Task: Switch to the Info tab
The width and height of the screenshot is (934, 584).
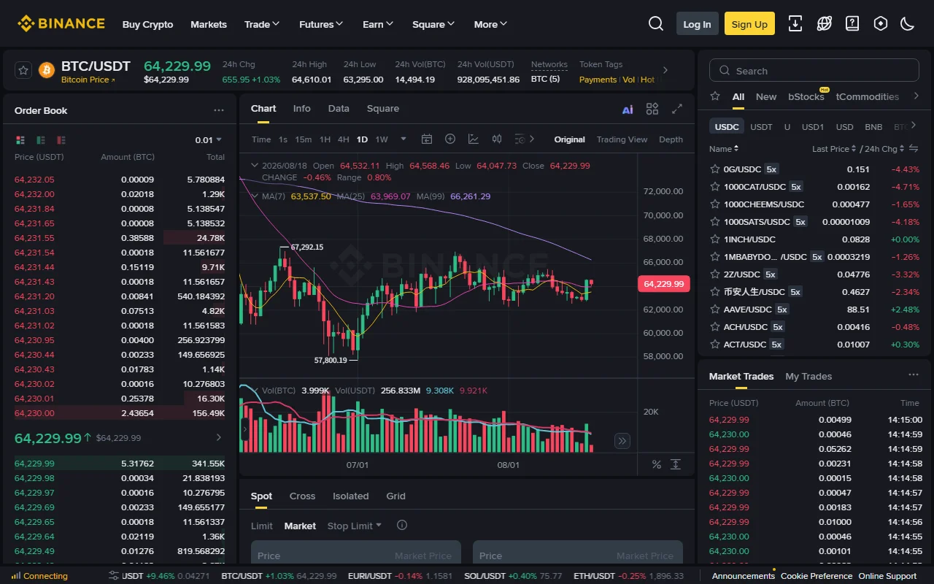Action: pyautogui.click(x=301, y=108)
